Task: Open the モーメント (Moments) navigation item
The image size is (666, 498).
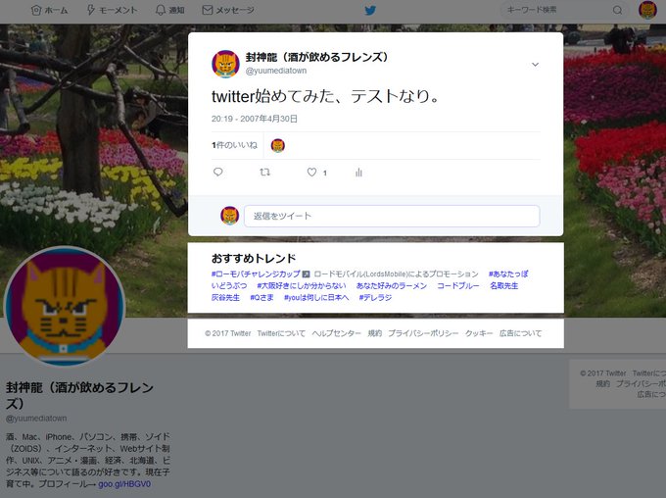Action: coord(112,10)
